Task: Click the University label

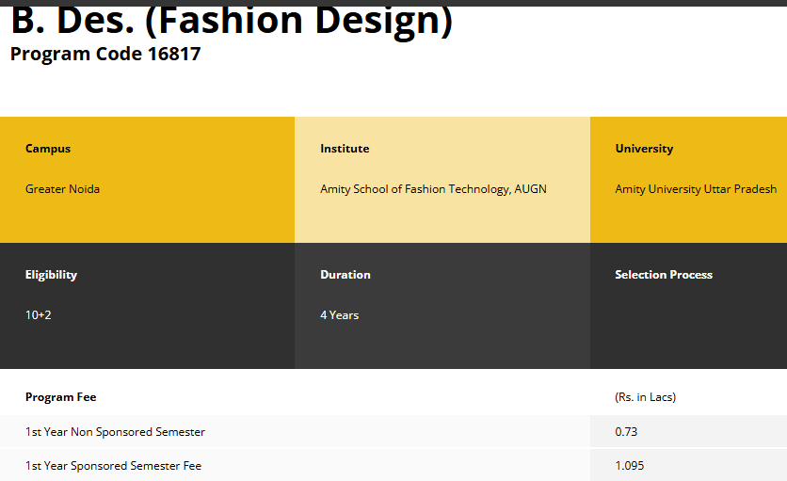Action: (644, 149)
